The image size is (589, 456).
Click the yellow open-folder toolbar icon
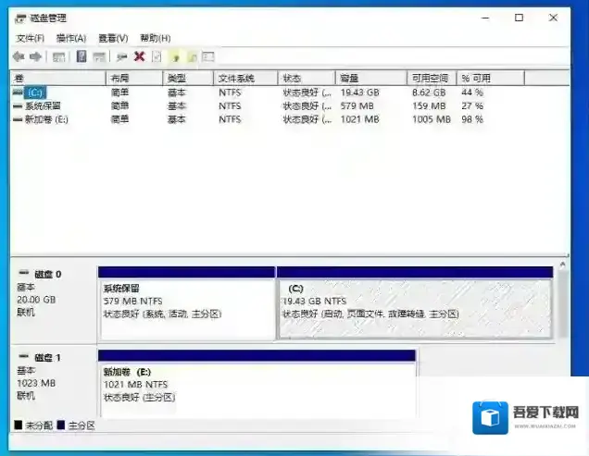[x=175, y=57]
